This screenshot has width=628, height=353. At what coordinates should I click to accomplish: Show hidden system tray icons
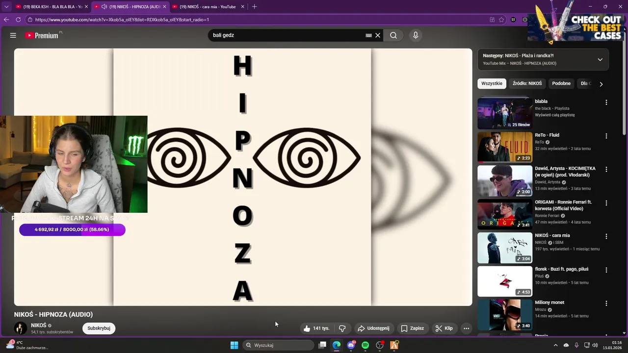[555, 345]
